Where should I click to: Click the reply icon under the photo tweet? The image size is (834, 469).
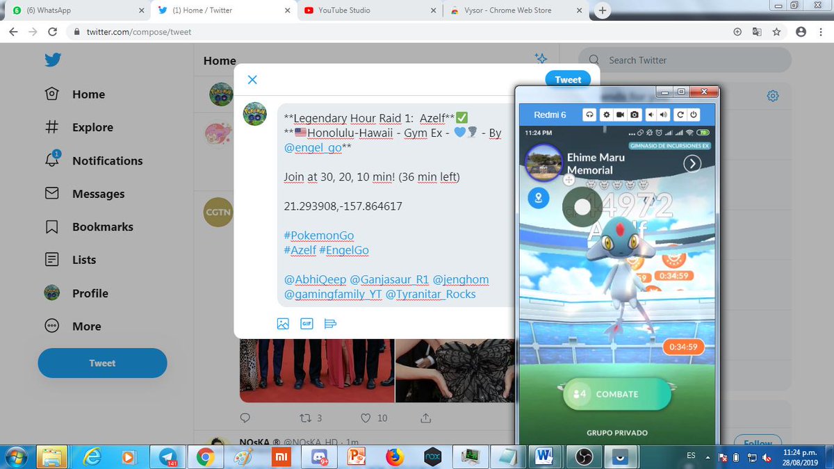coord(245,418)
